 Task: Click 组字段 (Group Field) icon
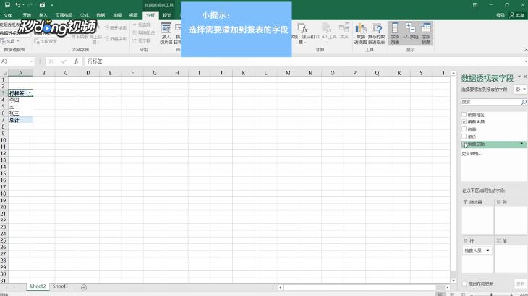pos(142,40)
